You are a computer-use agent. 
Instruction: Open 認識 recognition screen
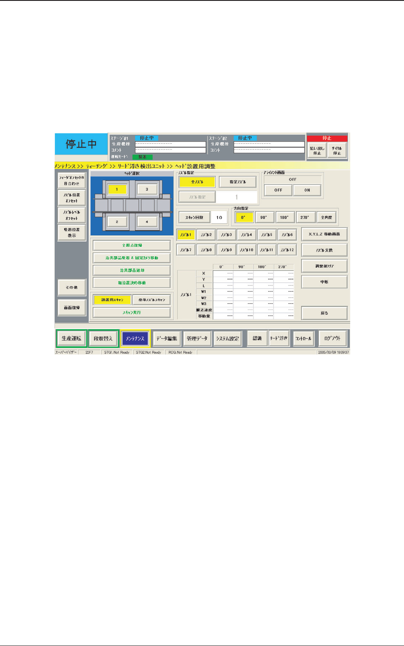point(257,338)
